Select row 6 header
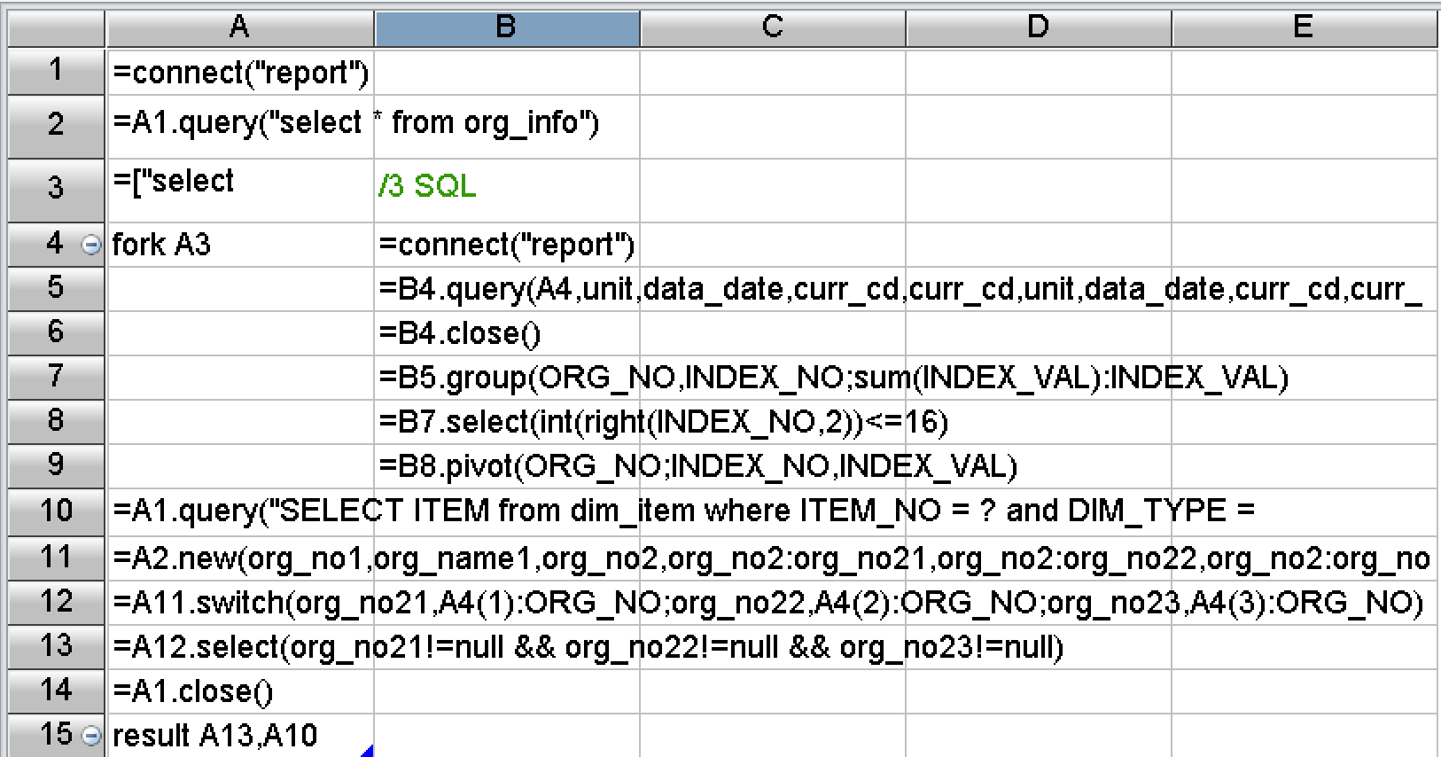Screen dimensions: 1441x757 click(56, 333)
